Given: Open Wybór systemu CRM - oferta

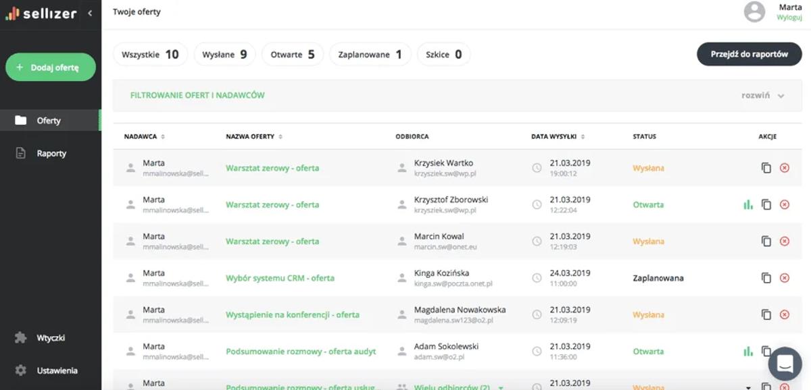Looking at the screenshot, I should coord(280,278).
